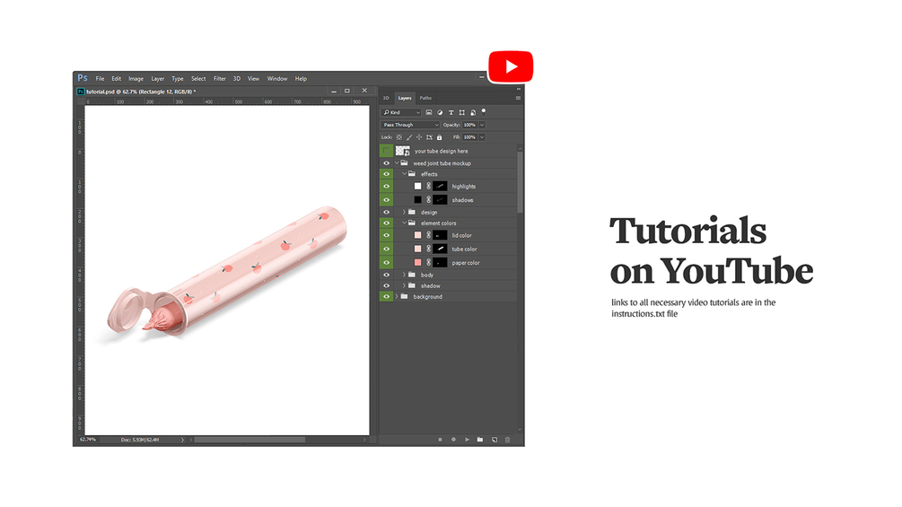Click the lock all padlock icon

click(440, 137)
